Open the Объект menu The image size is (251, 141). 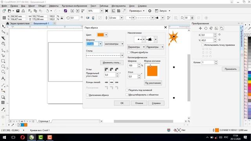click(x=42, y=6)
